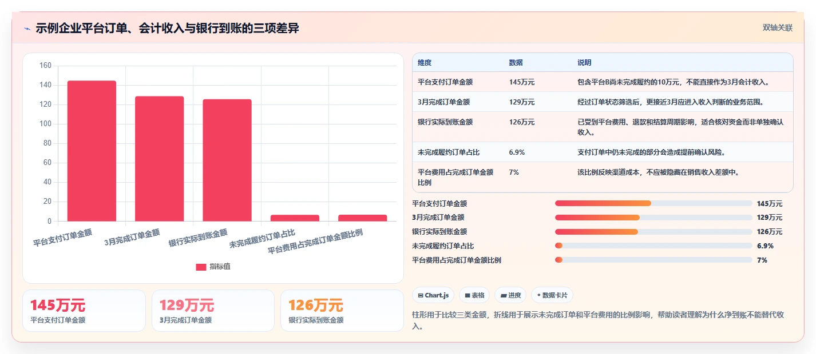
Task: Click progress bar showing 7%
Action: tap(653, 260)
